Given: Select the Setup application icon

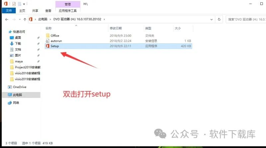Looking at the screenshot, I should click(x=48, y=46).
